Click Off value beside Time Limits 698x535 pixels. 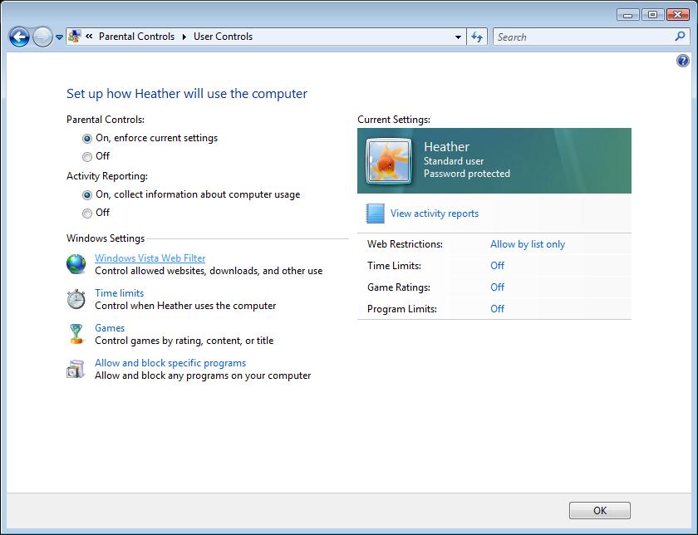(x=497, y=266)
